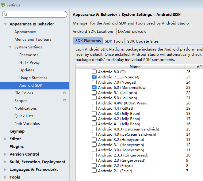The height and width of the screenshot is (181, 203).
Task: Click Appearance & Behavior in the breadcrumb
Action: point(95,15)
